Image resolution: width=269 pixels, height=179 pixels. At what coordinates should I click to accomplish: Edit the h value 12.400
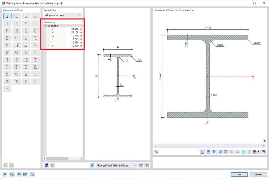pyautogui.click(x=72, y=29)
